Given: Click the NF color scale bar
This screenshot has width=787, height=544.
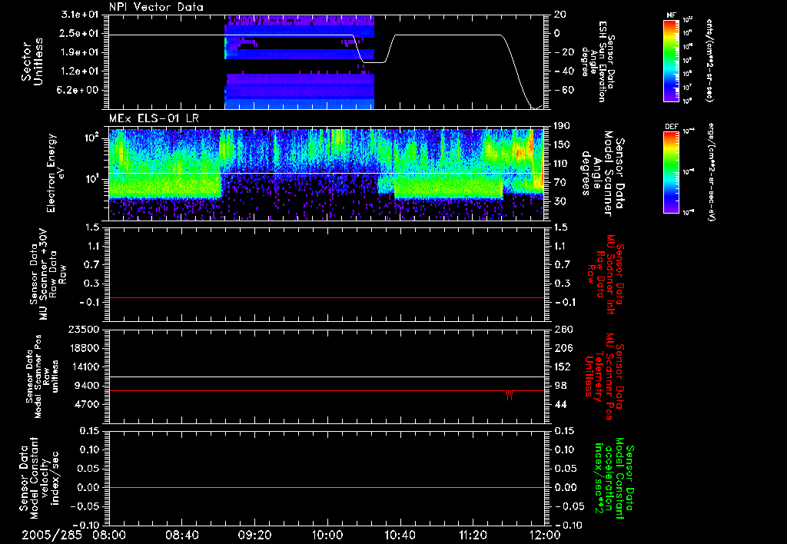Looking at the screenshot, I should tap(671, 61).
